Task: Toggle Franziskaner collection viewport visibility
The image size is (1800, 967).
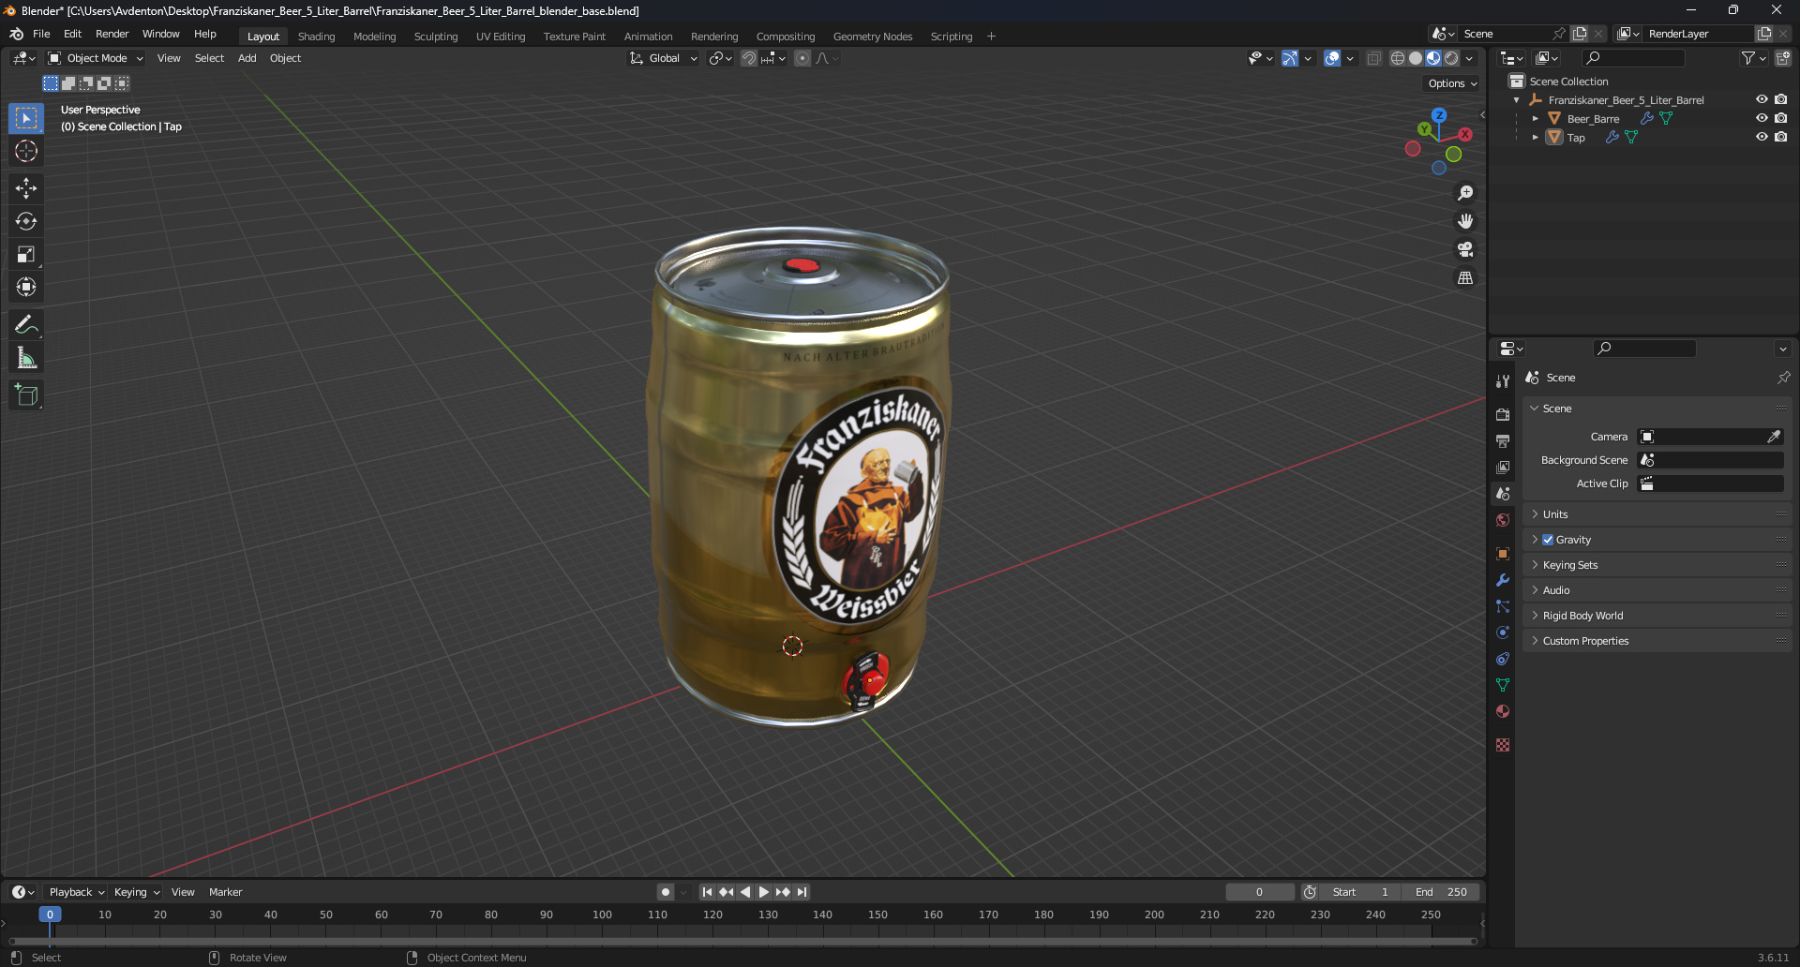Action: tap(1762, 99)
